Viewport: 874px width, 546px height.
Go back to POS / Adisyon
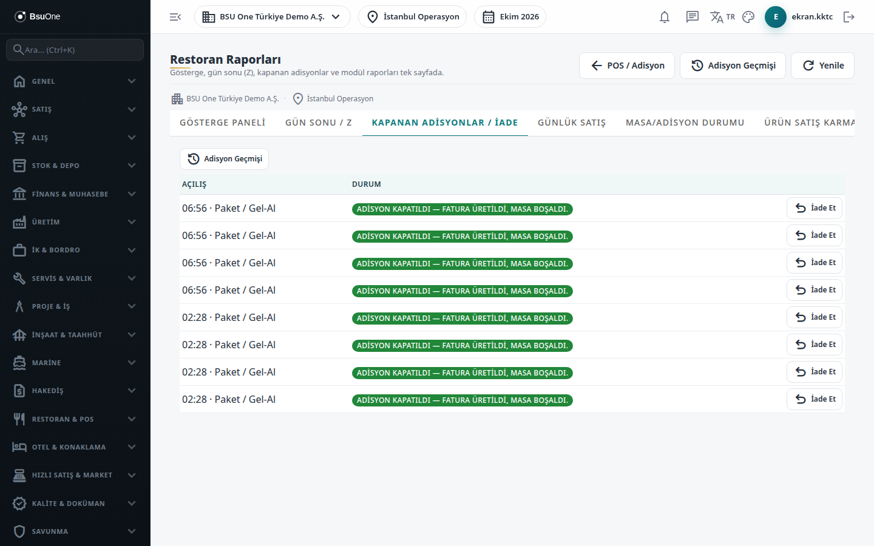(x=627, y=66)
